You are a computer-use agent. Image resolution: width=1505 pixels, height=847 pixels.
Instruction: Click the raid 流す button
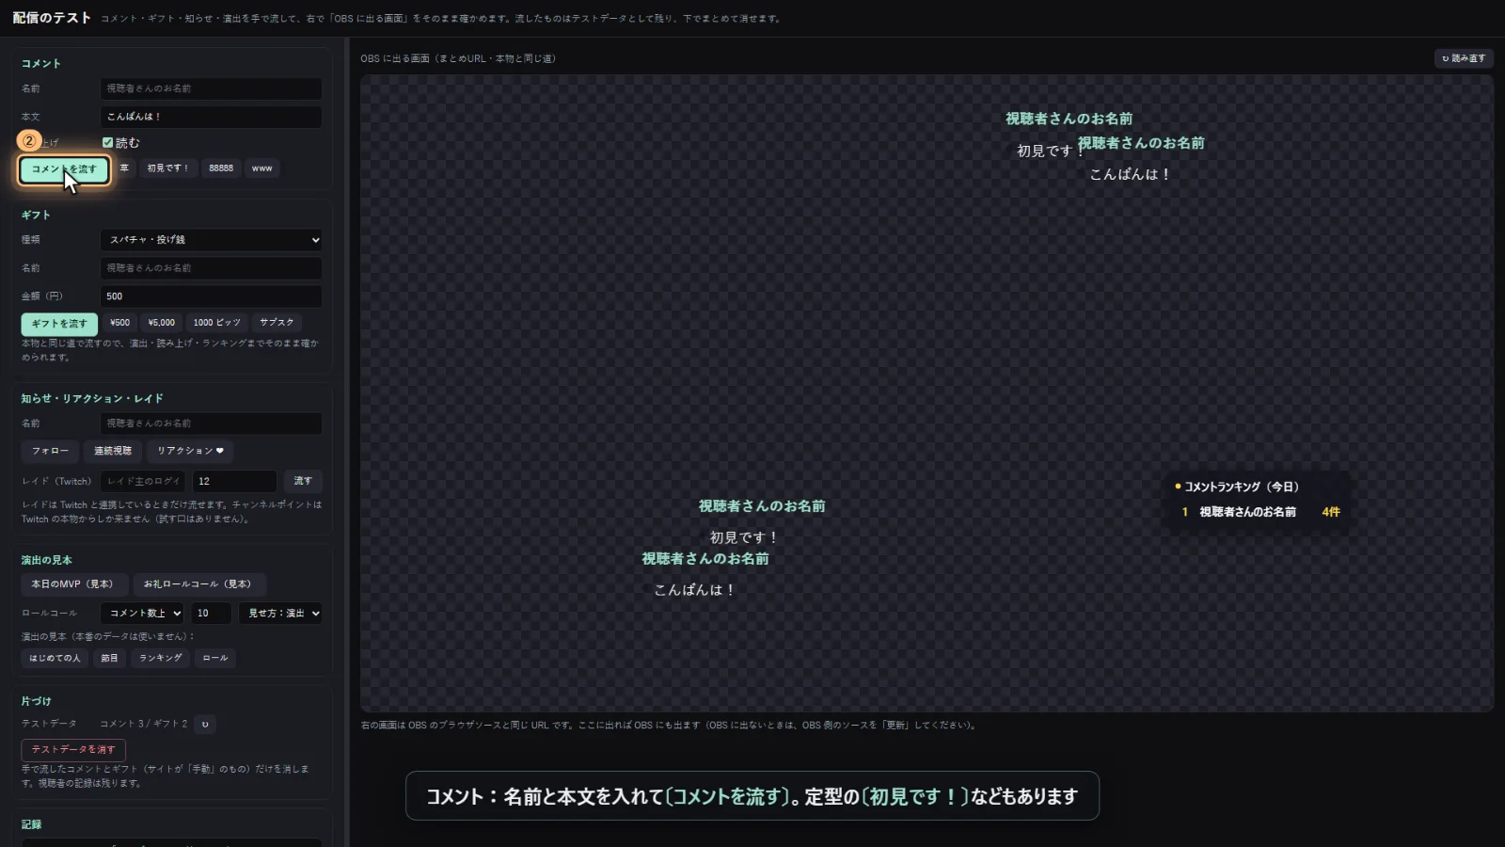[303, 481]
